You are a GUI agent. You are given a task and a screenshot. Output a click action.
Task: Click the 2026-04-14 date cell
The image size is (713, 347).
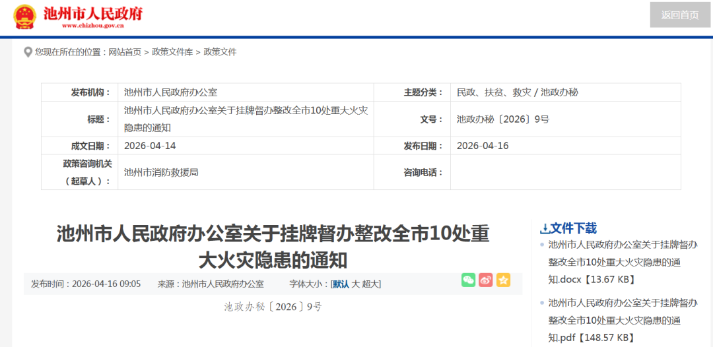tap(246, 146)
